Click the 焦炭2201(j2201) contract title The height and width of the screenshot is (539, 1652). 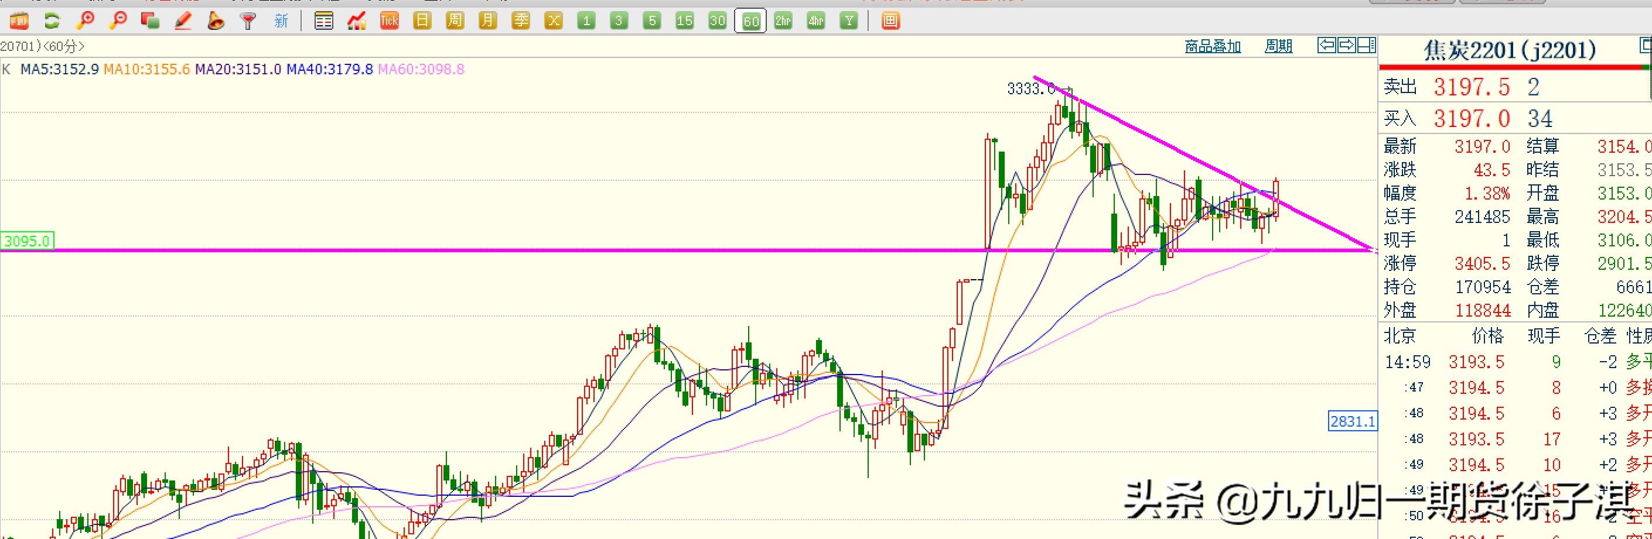point(1510,51)
